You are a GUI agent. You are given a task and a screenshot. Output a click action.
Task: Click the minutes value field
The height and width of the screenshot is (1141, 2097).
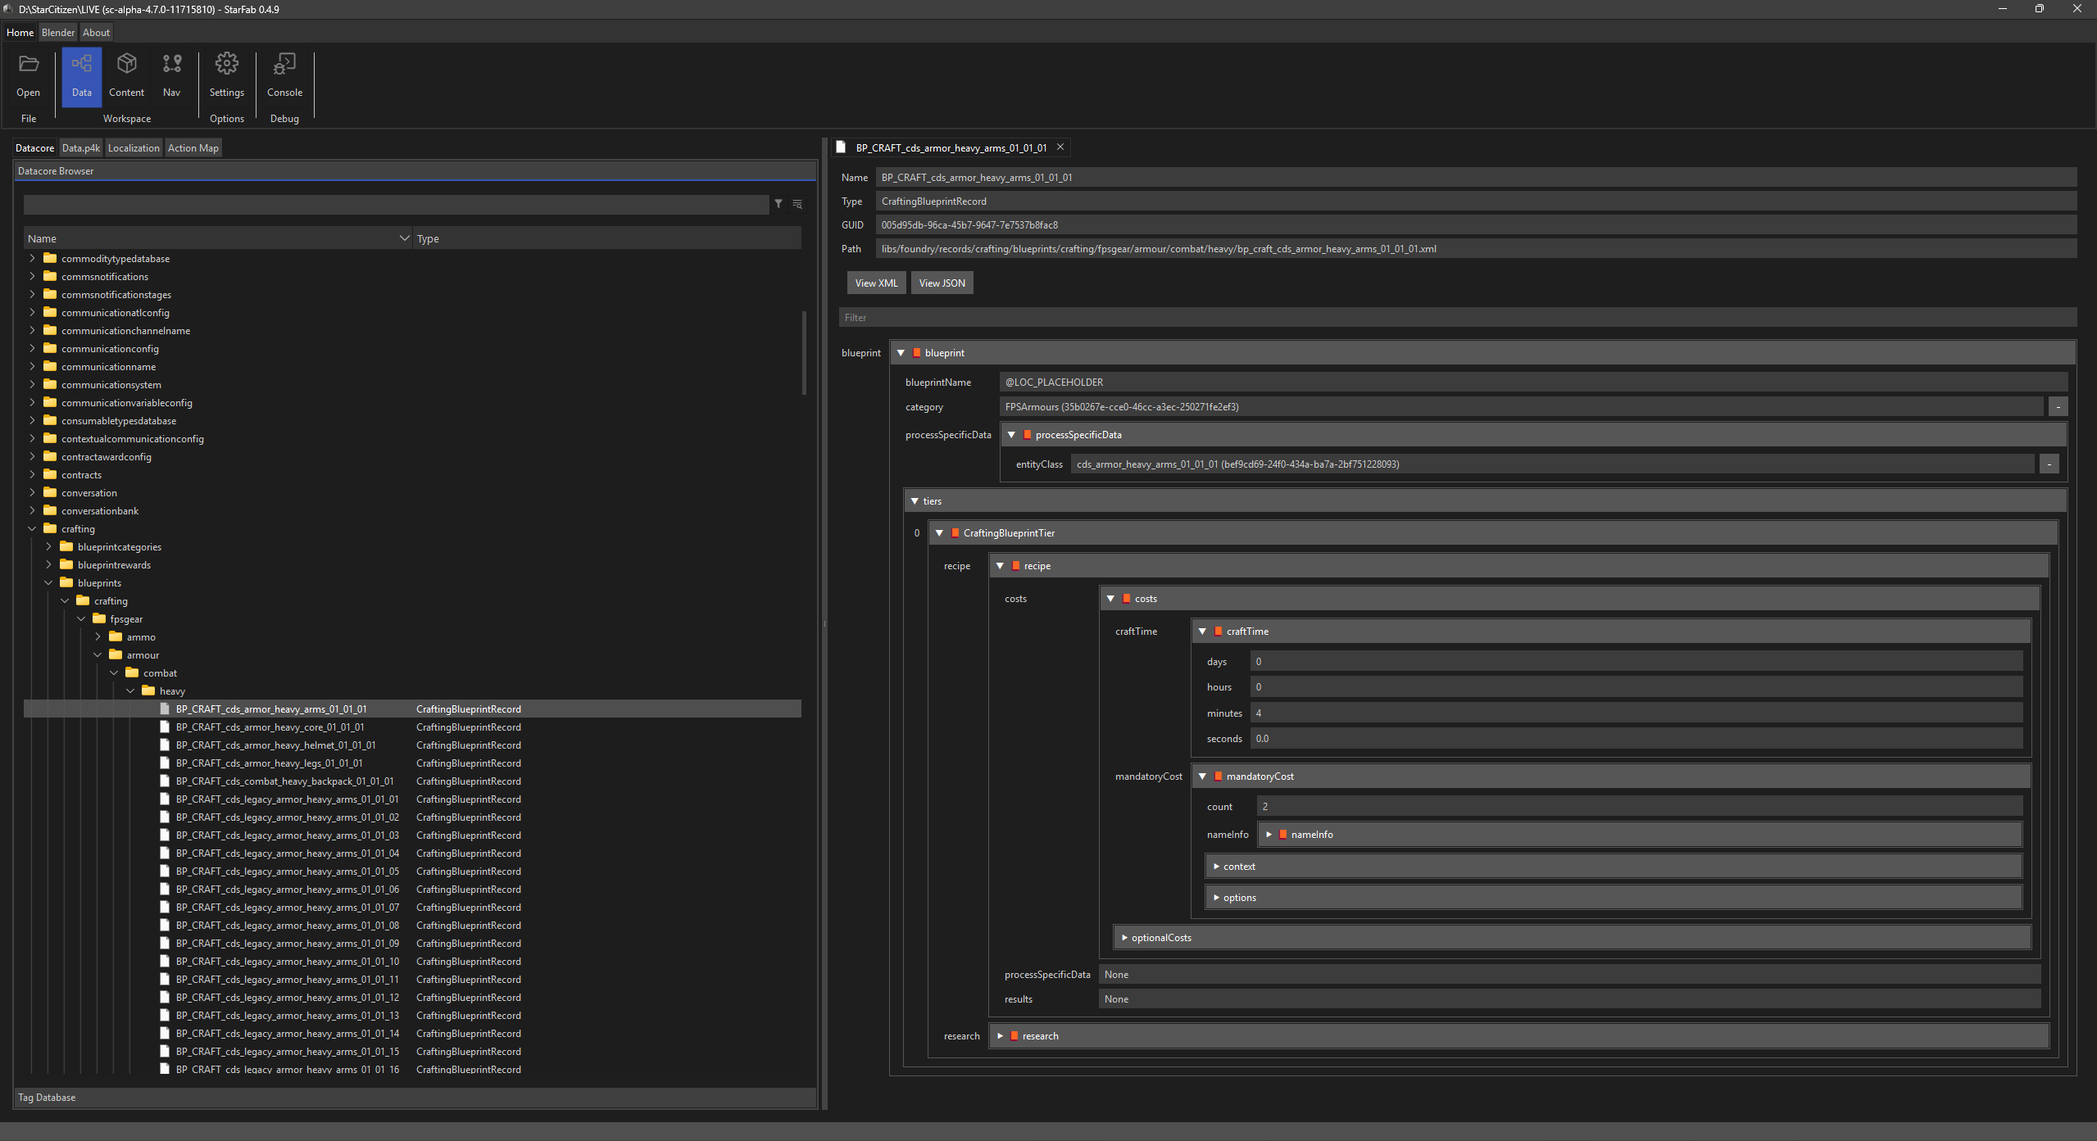click(x=1636, y=713)
